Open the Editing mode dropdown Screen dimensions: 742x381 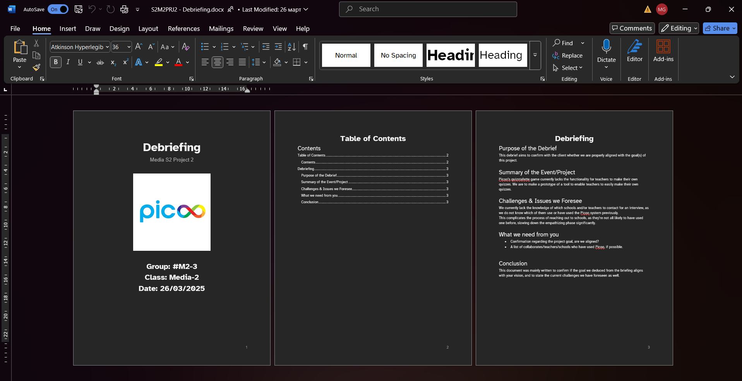point(679,28)
